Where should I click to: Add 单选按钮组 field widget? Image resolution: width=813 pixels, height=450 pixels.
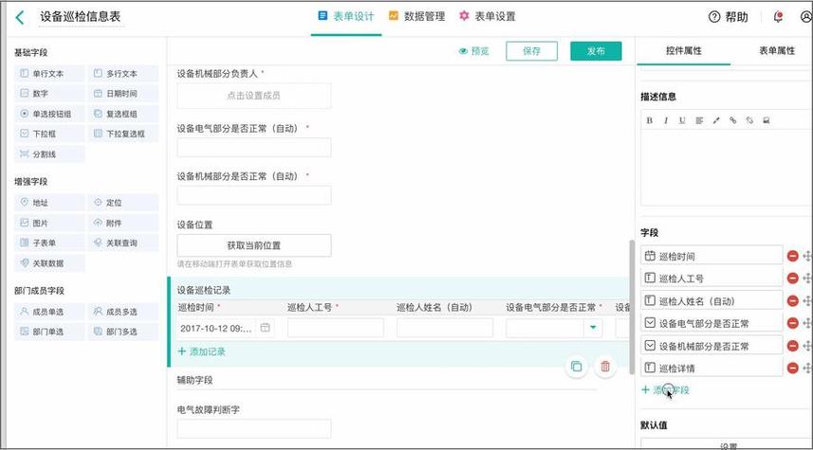(49, 114)
